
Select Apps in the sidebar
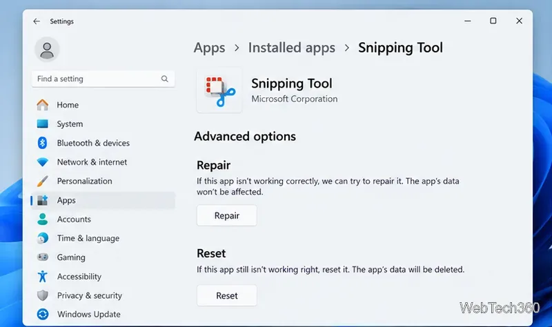click(x=103, y=200)
